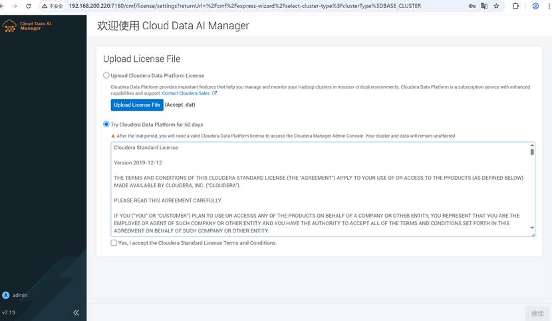Click the Cloud Data AI Manager logo

27,26
